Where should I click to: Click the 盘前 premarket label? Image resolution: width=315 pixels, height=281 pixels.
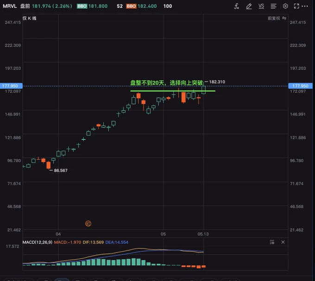(x=25, y=6)
